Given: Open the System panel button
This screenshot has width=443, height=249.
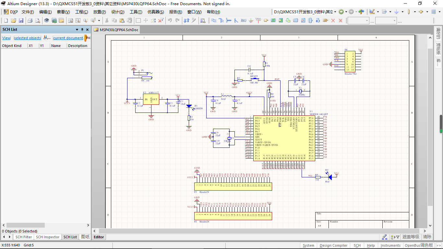Looking at the screenshot, I should (308, 245).
